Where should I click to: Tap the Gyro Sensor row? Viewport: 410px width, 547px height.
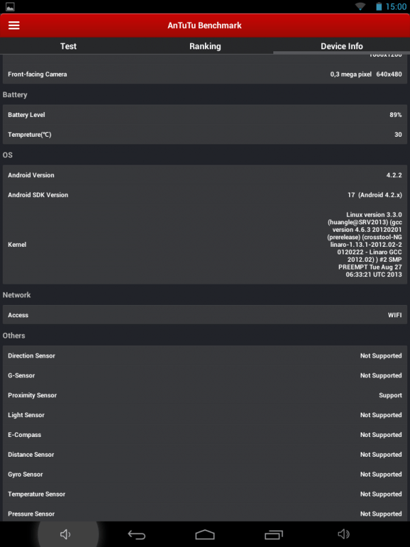(x=205, y=475)
